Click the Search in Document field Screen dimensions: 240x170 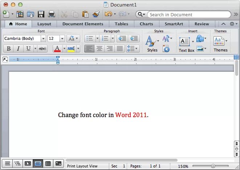pos(189,14)
